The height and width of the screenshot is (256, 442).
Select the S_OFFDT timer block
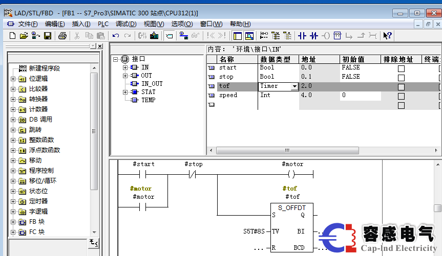(292, 227)
